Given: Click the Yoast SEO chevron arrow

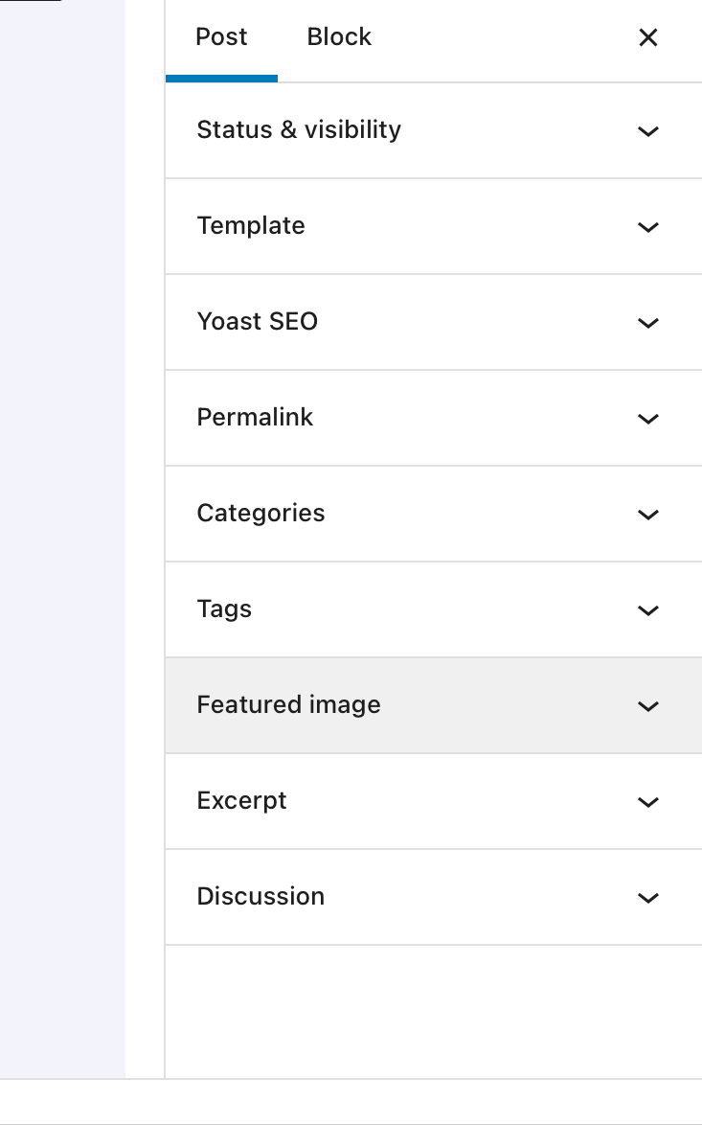Looking at the screenshot, I should 648,323.
